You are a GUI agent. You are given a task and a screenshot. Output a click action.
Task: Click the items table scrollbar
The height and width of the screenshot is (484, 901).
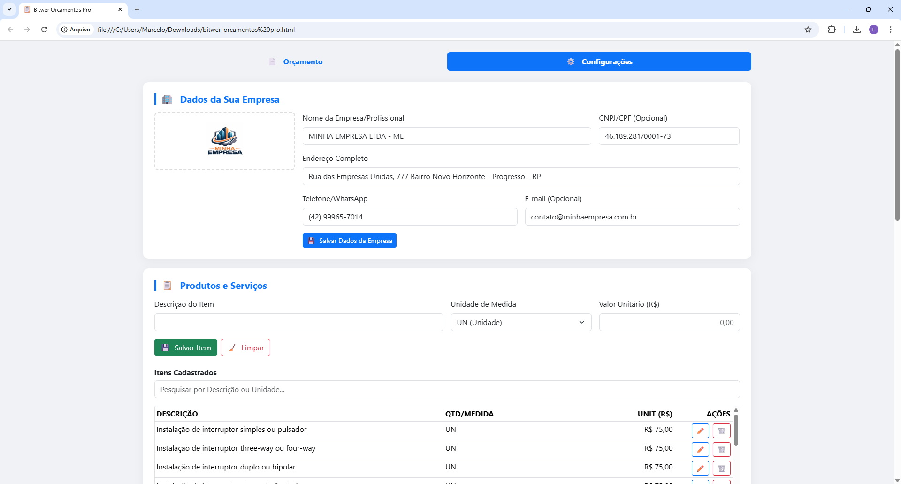tap(736, 430)
